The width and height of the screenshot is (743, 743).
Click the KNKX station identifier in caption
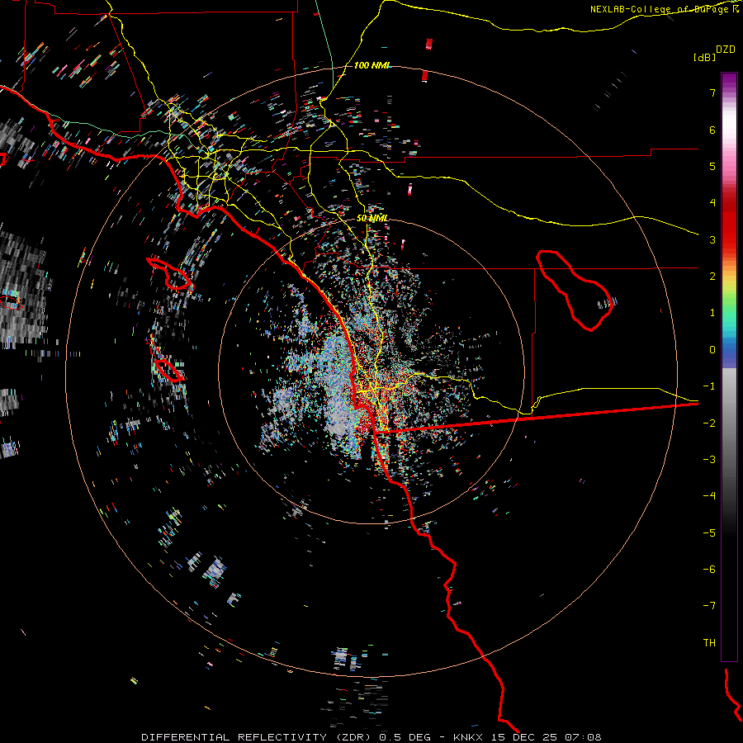point(468,737)
